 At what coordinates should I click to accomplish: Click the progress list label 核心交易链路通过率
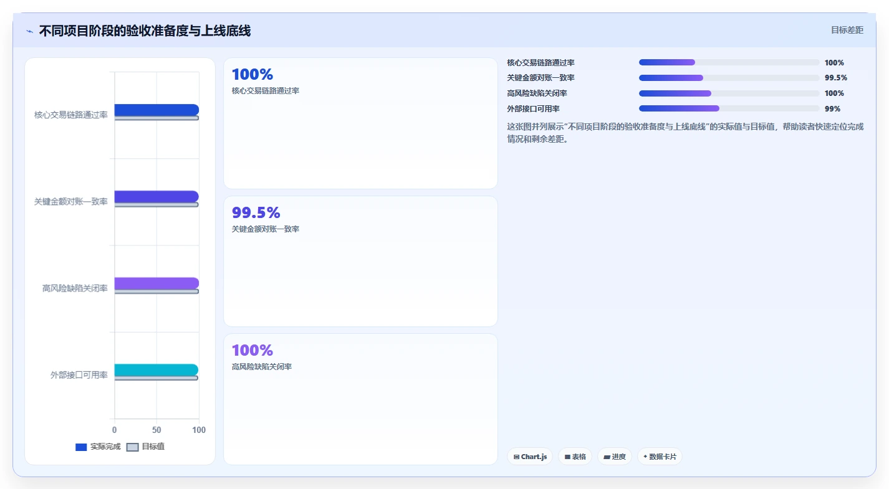(x=541, y=63)
